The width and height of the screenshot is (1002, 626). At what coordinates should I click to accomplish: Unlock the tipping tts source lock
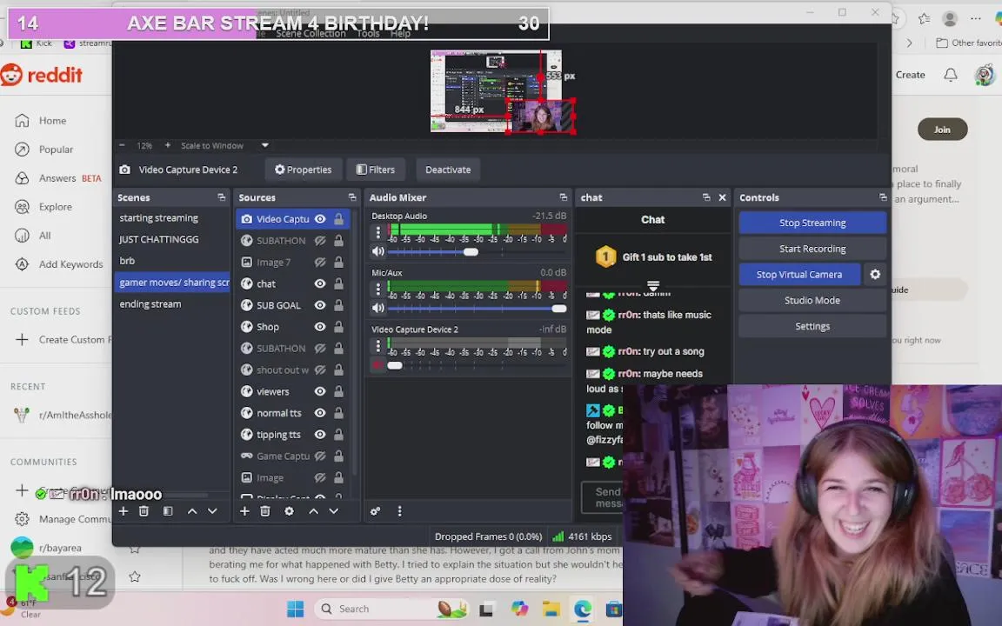pos(338,435)
